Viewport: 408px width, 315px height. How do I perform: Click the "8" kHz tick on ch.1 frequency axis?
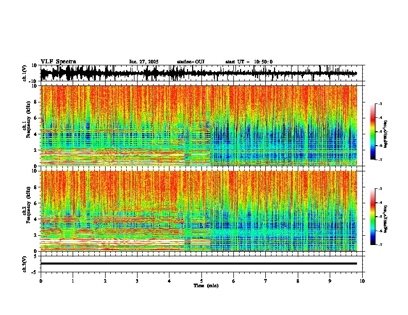(x=36, y=102)
